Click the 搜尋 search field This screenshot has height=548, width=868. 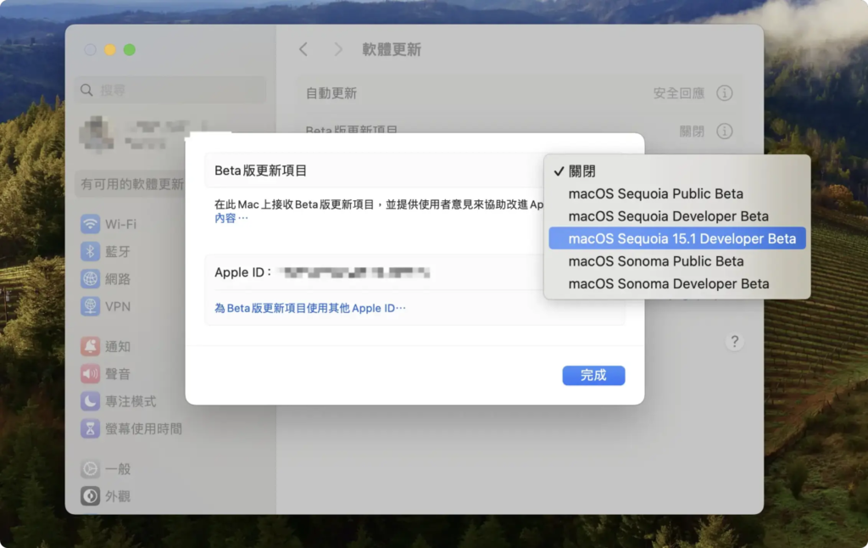click(x=170, y=90)
